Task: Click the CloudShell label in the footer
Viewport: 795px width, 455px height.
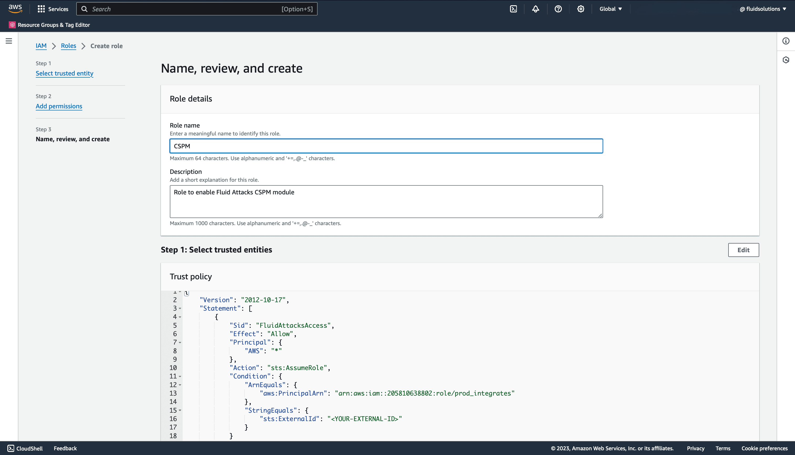Action: point(29,448)
